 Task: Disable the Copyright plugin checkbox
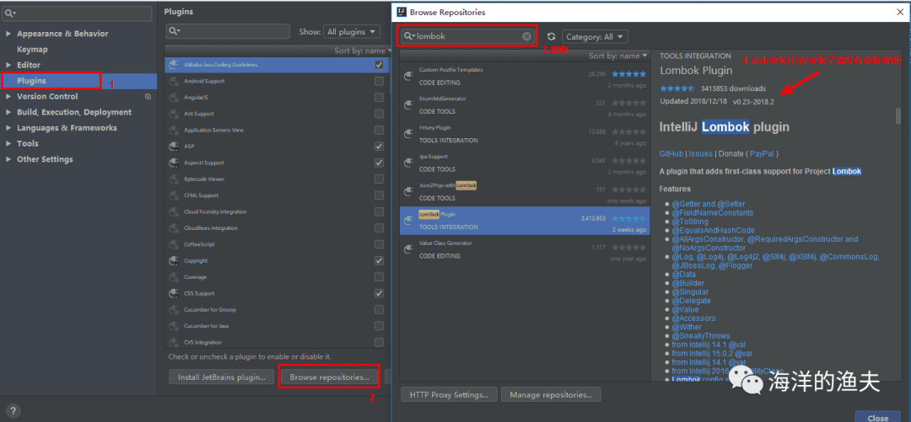[379, 260]
